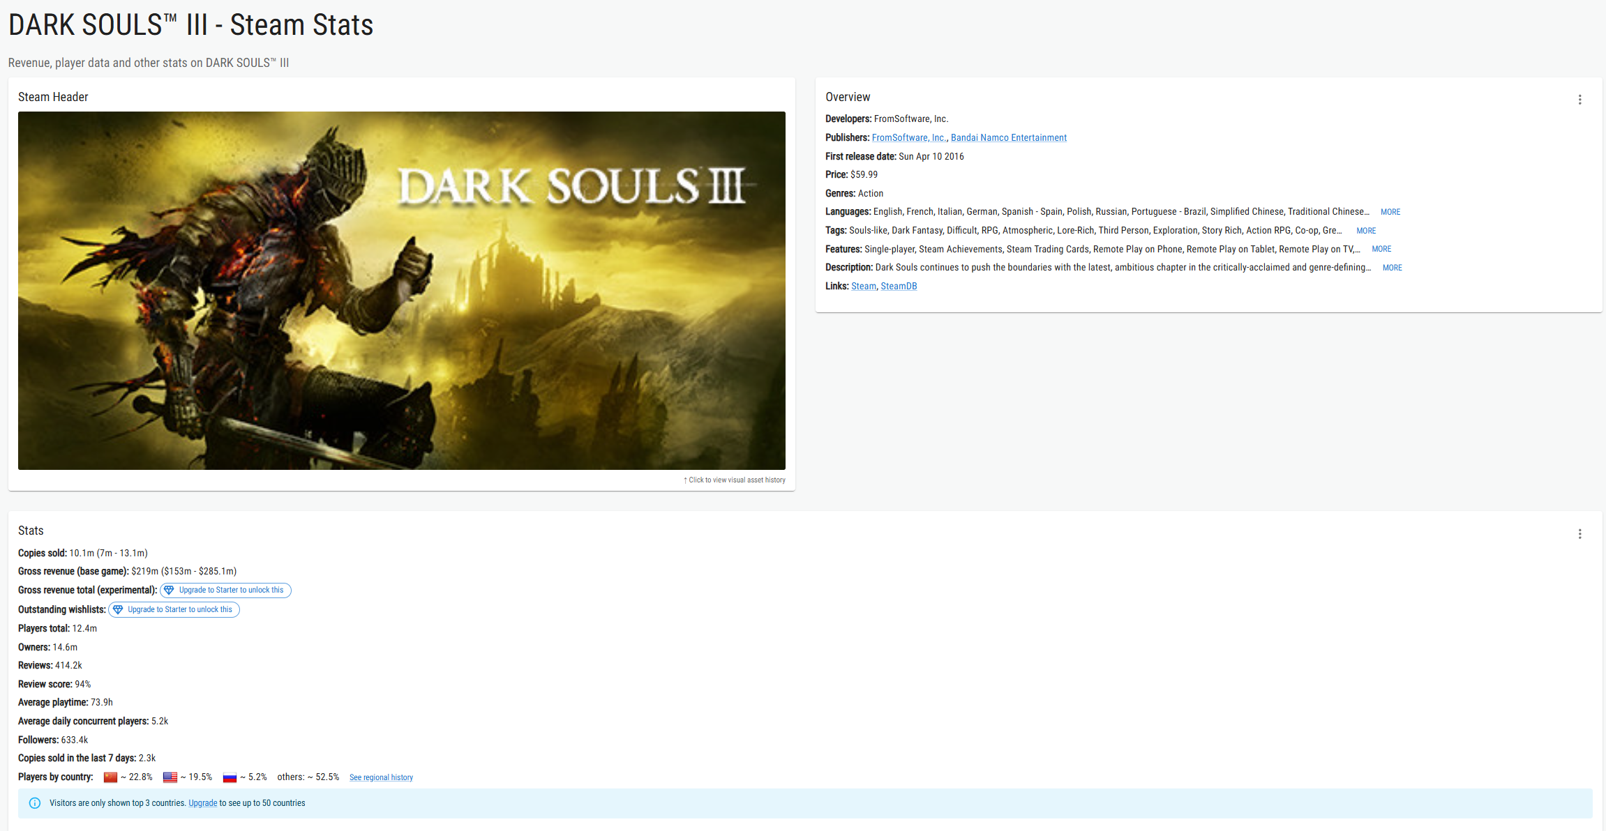Click the Genres Action value
The height and width of the screenshot is (831, 1606).
pos(871,193)
